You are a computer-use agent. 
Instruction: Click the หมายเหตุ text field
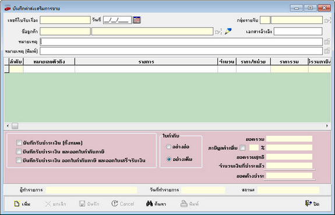point(181,42)
